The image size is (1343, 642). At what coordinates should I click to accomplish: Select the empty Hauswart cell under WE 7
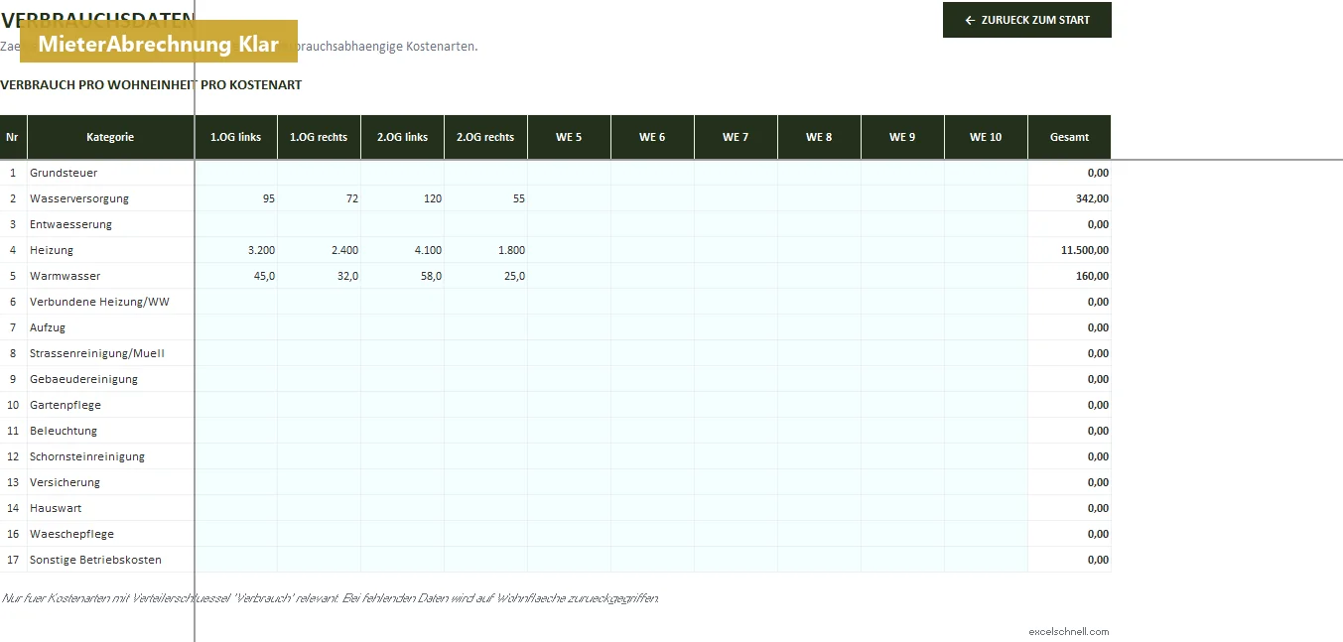(736, 508)
